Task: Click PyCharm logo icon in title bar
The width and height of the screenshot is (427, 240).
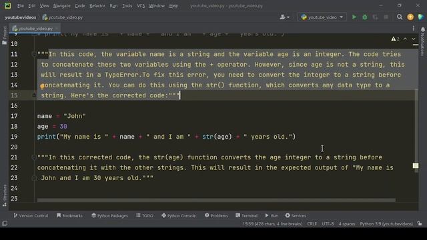Action: [7, 6]
